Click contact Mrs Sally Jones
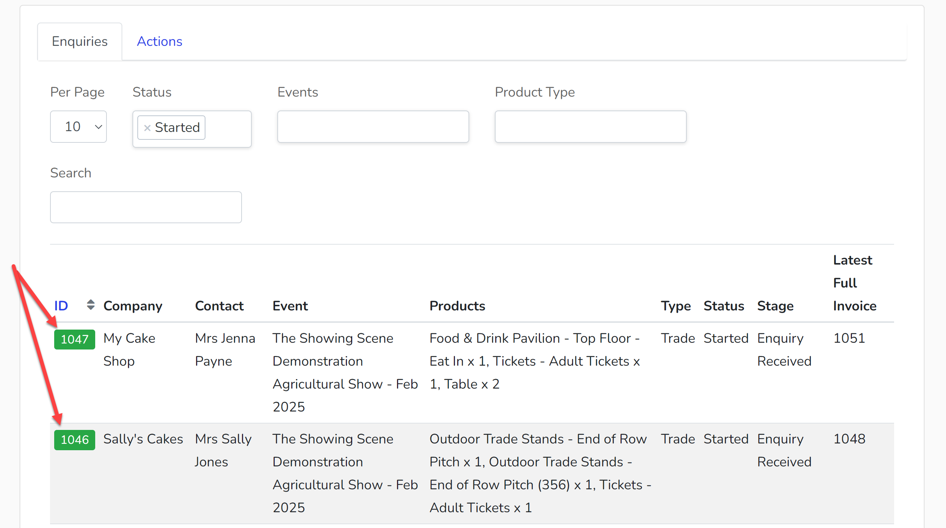 pos(223,450)
